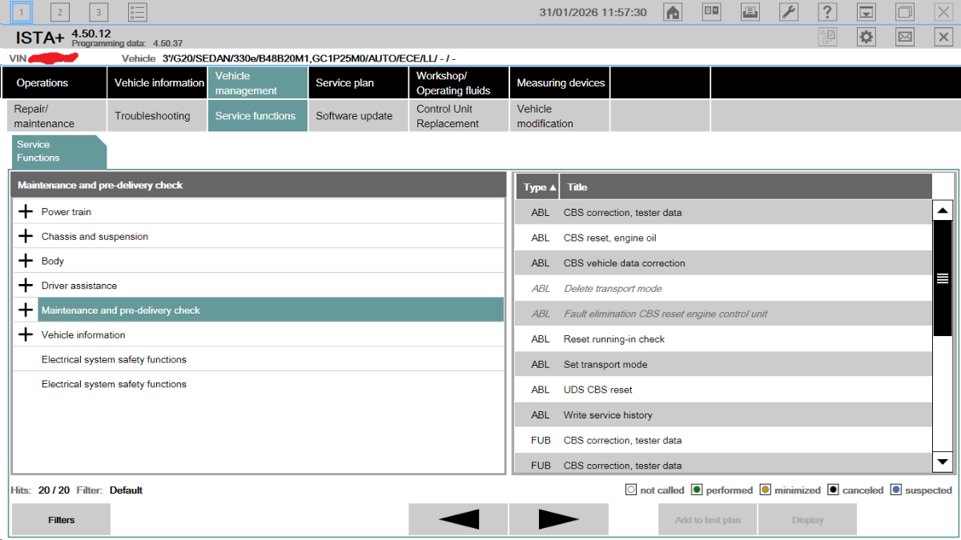Click the right arrow navigation button
Image resolution: width=961 pixels, height=540 pixels.
coord(558,519)
